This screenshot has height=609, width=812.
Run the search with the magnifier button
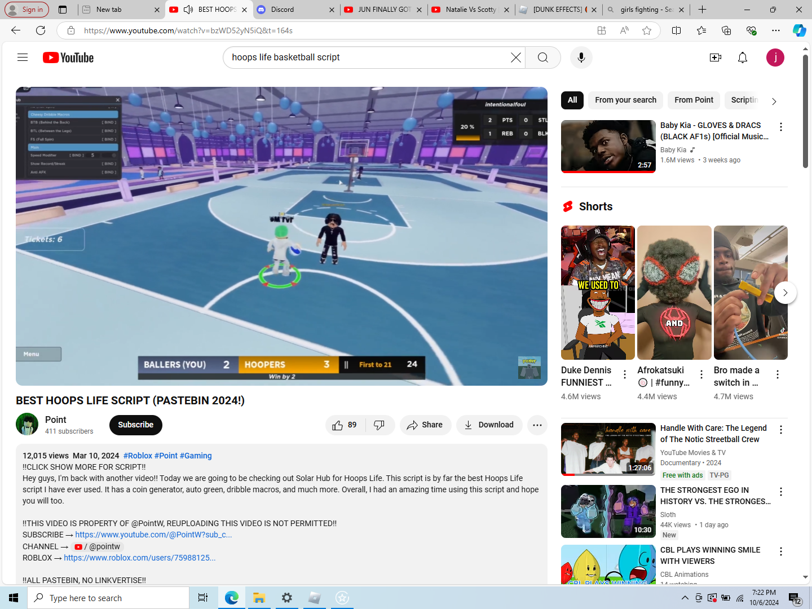pos(542,58)
